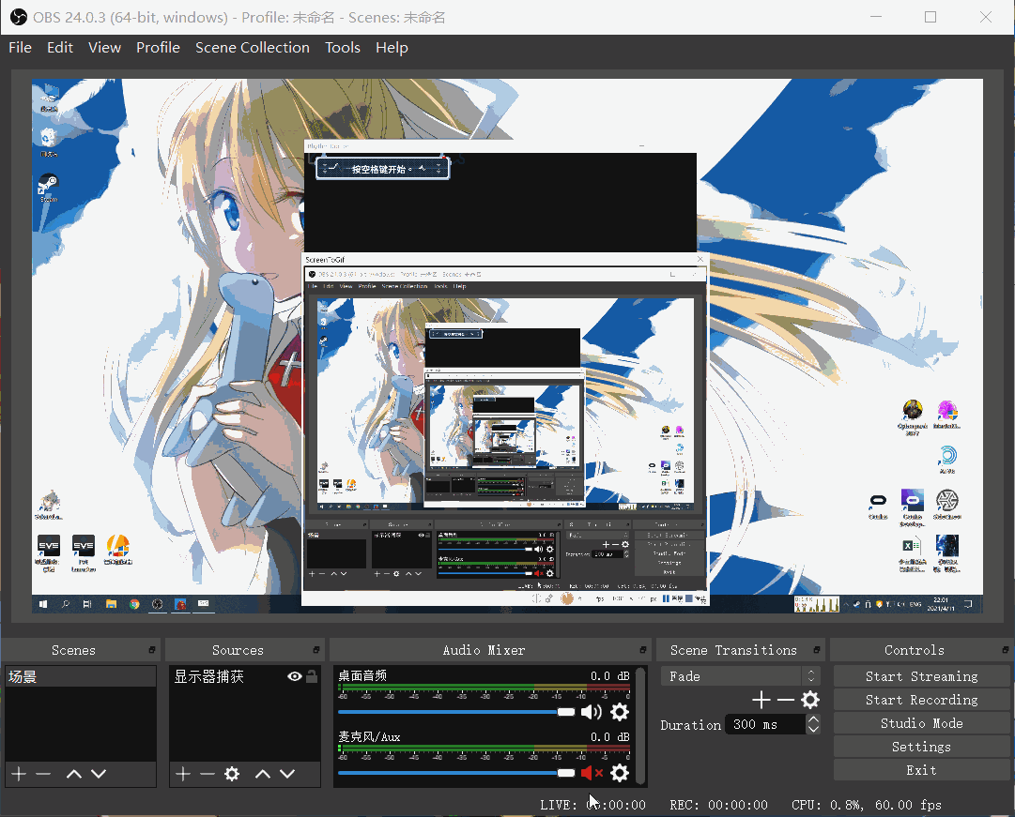
Task: Enable Studio Mode
Action: pos(921,723)
